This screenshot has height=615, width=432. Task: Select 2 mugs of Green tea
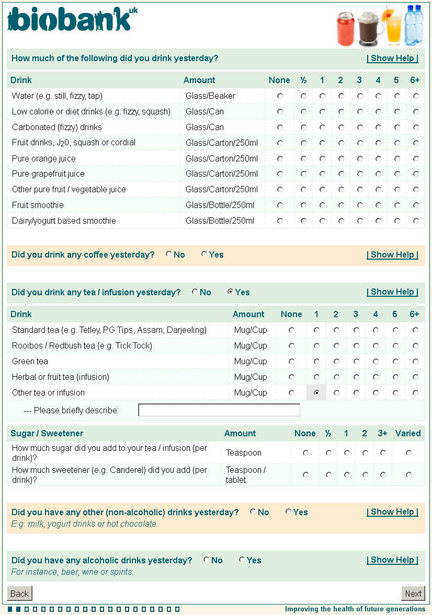tap(336, 362)
